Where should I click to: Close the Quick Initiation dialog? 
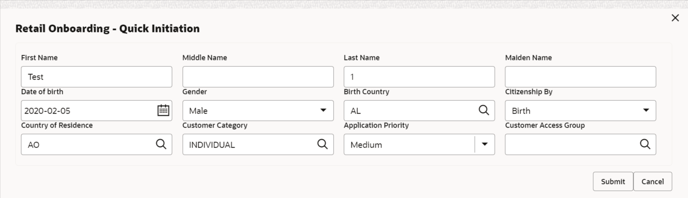tap(675, 18)
